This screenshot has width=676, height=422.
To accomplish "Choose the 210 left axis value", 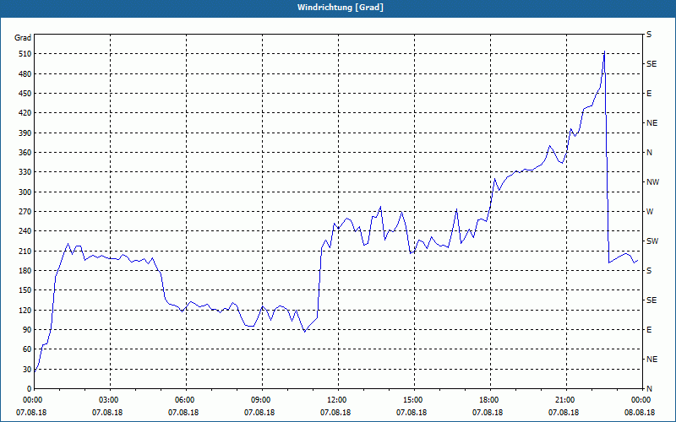I will 25,251.
